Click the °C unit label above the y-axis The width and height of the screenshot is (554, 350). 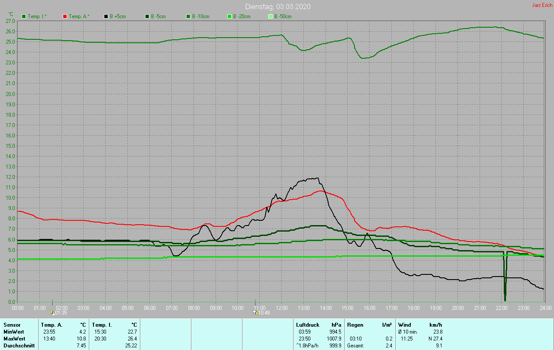click(x=11, y=14)
